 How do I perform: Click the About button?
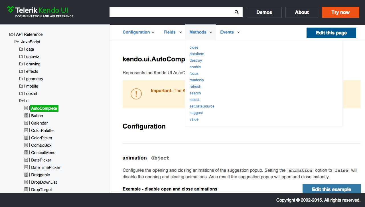pos(302,12)
